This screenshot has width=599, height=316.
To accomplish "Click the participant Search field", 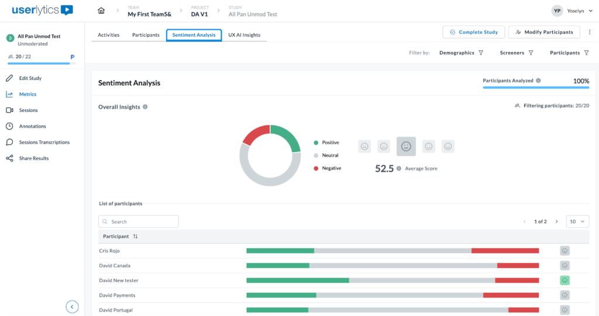I will pos(139,222).
